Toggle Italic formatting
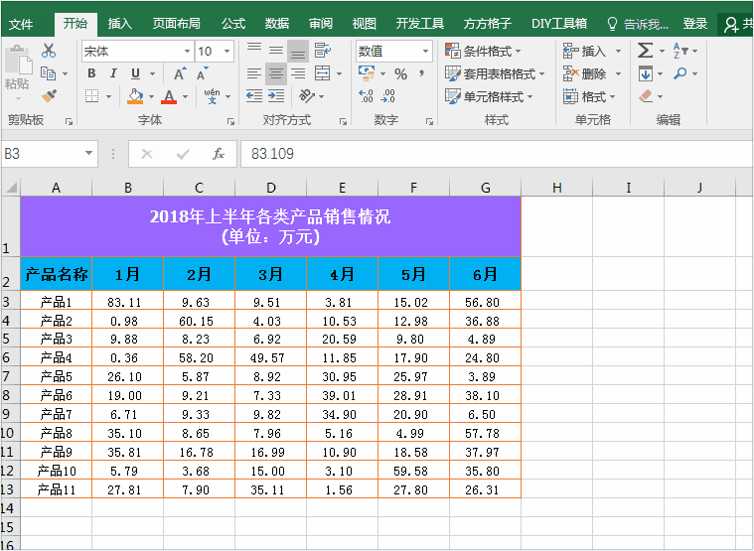The height and width of the screenshot is (551, 754). point(113,73)
